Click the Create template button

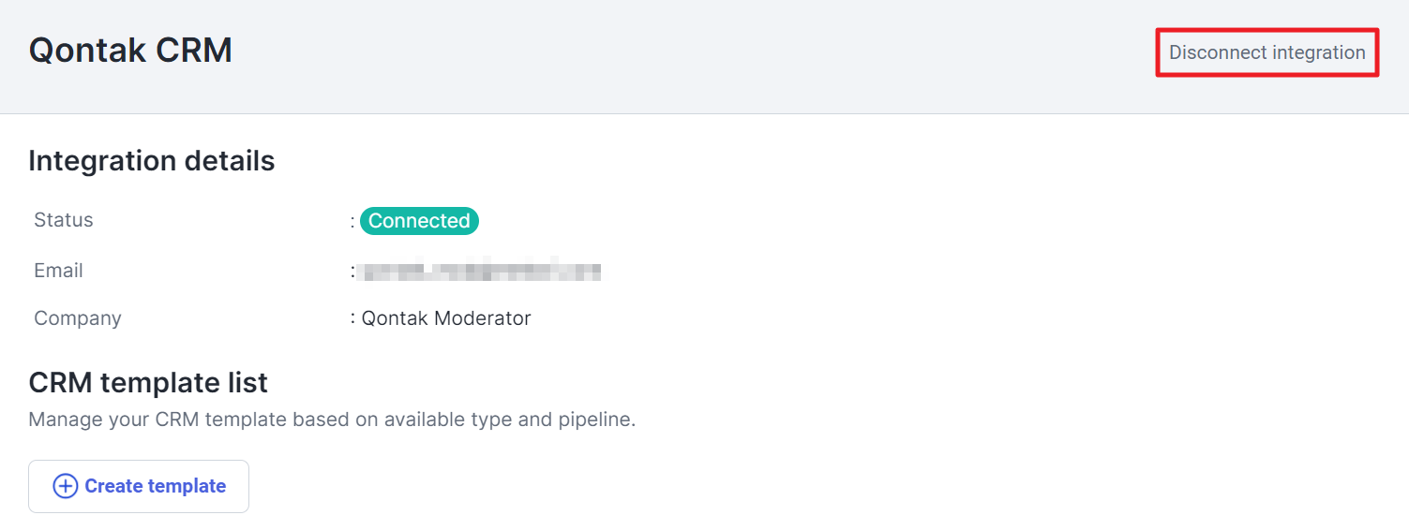[139, 486]
